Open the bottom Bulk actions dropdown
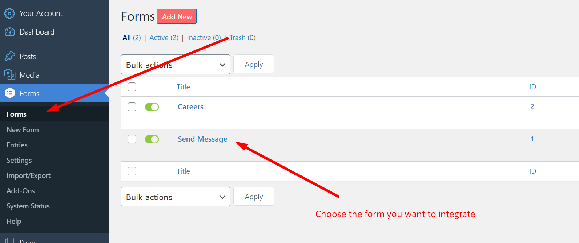Image resolution: width=579 pixels, height=243 pixels. (175, 197)
